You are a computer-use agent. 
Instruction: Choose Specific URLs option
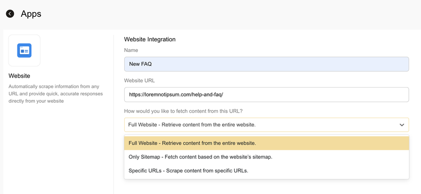[x=266, y=171]
